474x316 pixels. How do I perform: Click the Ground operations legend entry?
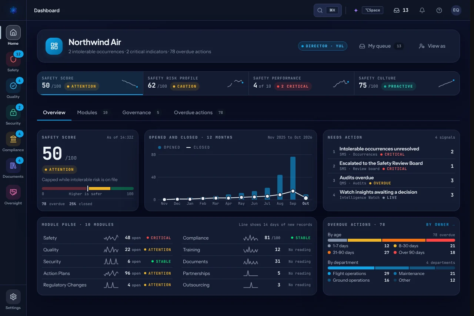coord(358,280)
